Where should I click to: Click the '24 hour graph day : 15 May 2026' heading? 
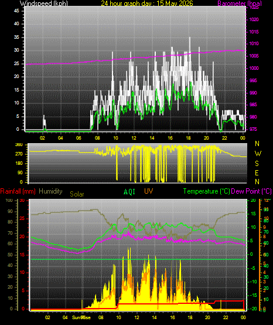coord(147,4)
